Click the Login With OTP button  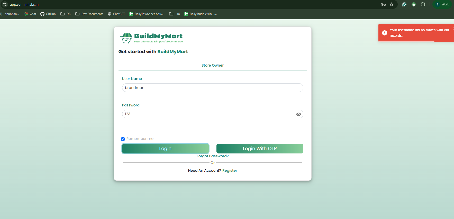tap(260, 149)
